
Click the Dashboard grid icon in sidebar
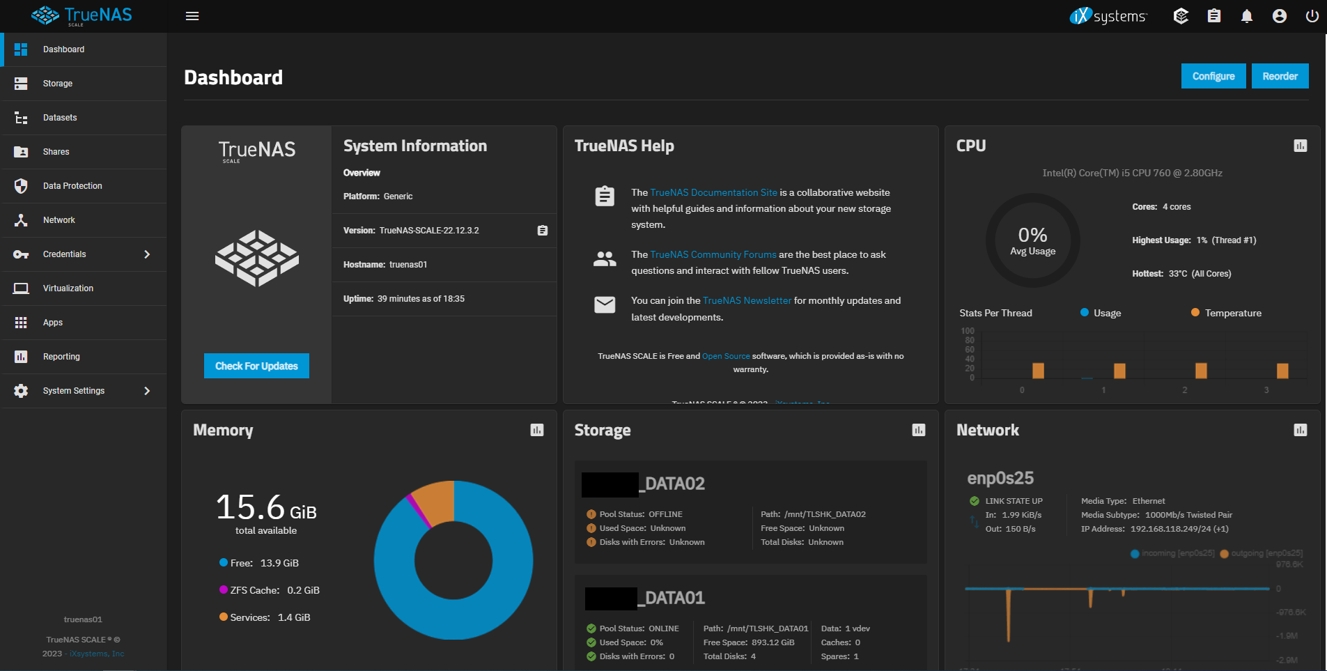(x=21, y=49)
